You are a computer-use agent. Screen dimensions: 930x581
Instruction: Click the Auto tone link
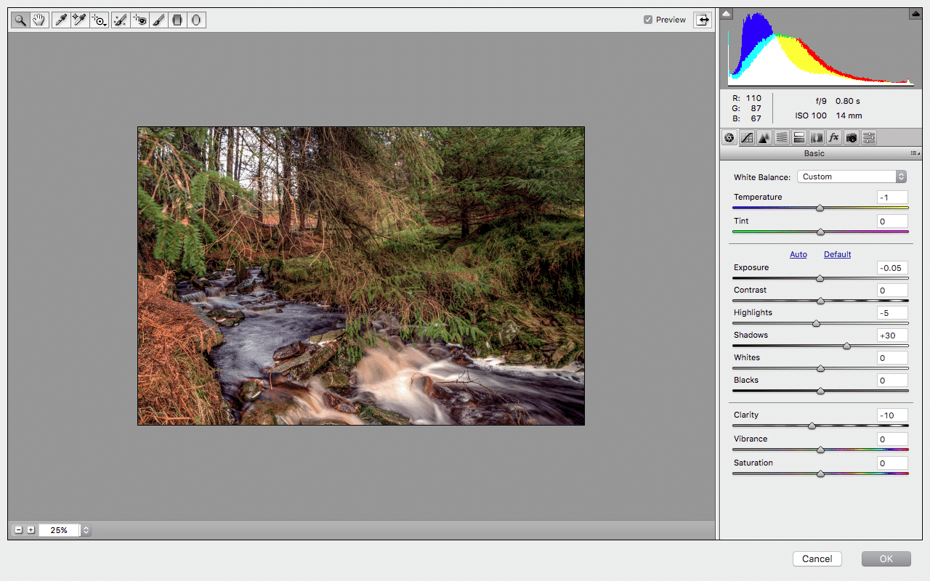pos(798,254)
